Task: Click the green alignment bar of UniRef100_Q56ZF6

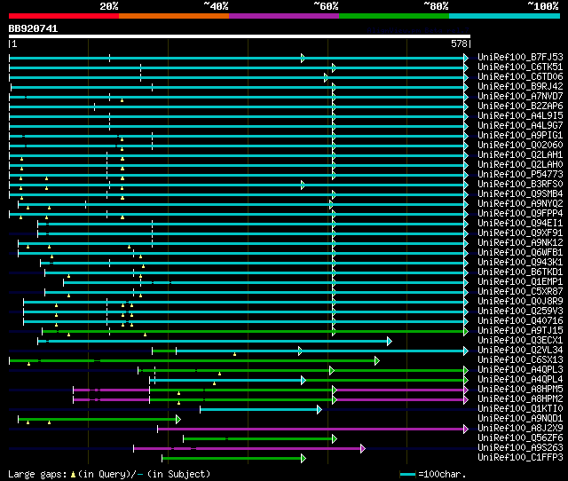Action: click(x=260, y=439)
